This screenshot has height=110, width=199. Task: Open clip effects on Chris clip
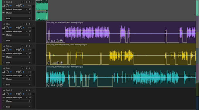tap(57, 41)
